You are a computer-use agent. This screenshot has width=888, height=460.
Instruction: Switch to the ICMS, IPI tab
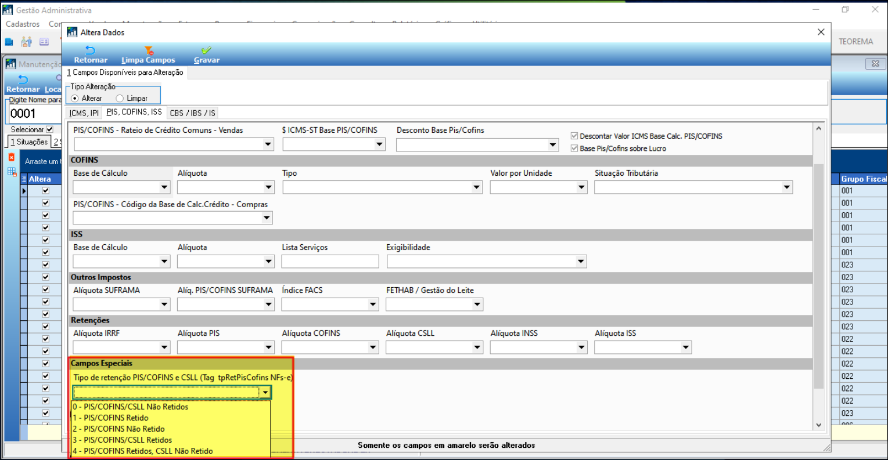coord(84,113)
